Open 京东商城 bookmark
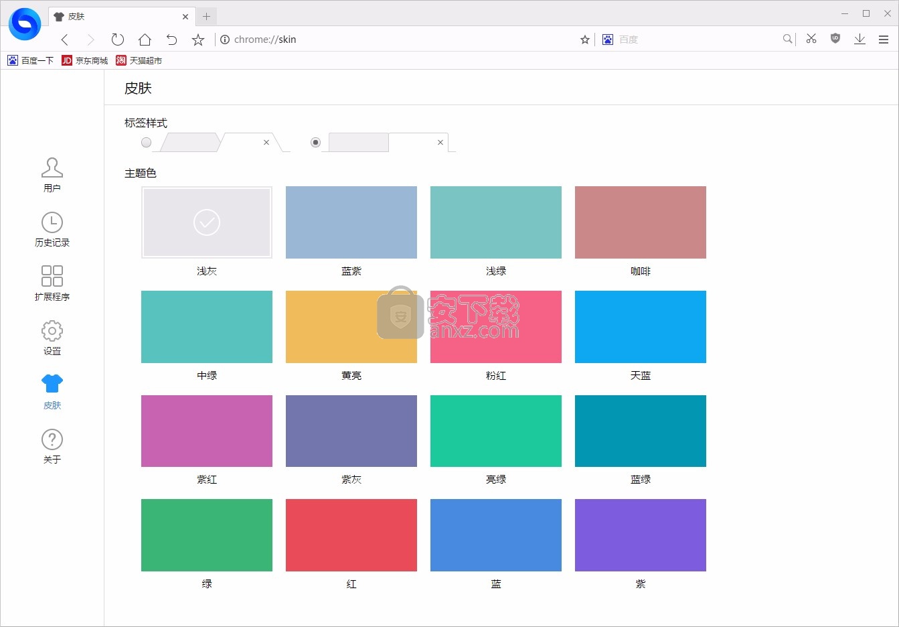The image size is (899, 627). tap(84, 60)
